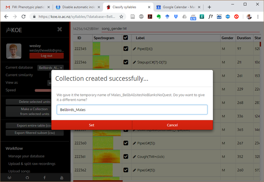The height and width of the screenshot is (182, 264).
Task: Click the Log out button
Action: (47, 56)
